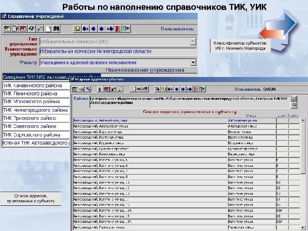
Task: Click the '+Д' icon in address window toolbar
Action: click(x=81, y=89)
